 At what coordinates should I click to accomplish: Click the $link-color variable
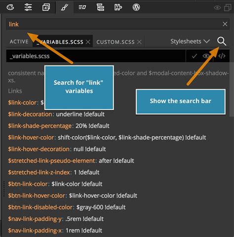[x=22, y=102]
